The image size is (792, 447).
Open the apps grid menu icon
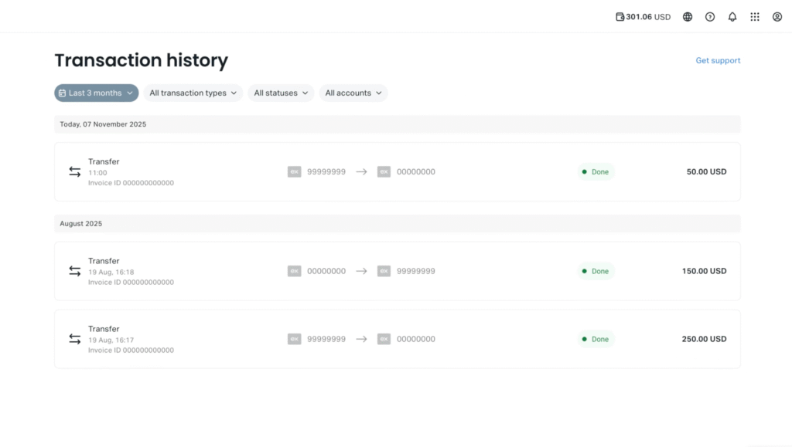point(755,17)
